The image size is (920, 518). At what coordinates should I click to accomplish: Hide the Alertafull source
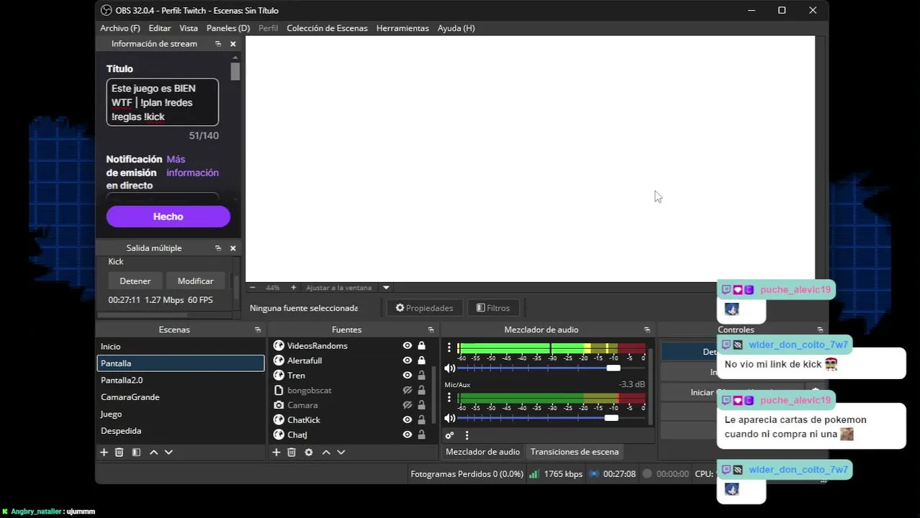pyautogui.click(x=407, y=360)
